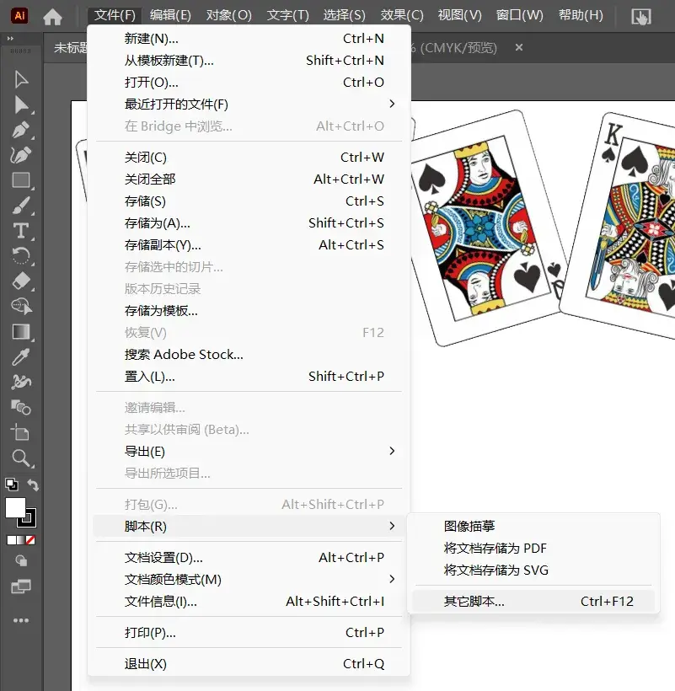Screen dimensions: 675x691
Task: Select the Type tool
Action: coord(21,231)
